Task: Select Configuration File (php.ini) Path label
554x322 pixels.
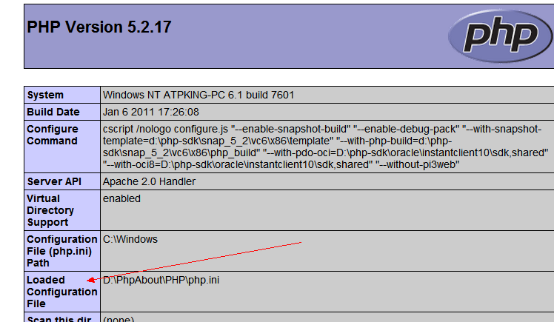Action: pyautogui.click(x=61, y=251)
